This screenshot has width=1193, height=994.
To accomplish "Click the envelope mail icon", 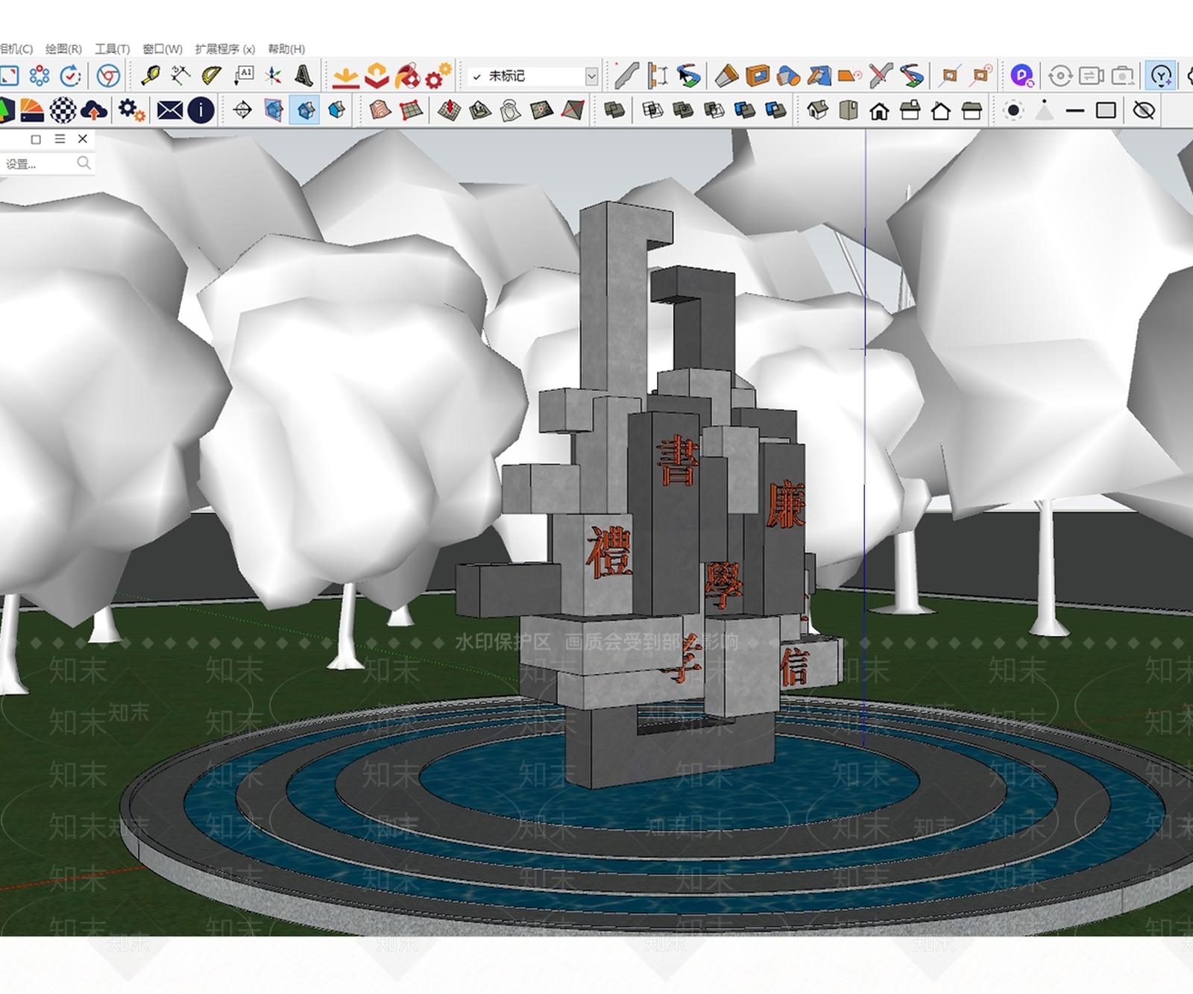I will [x=170, y=110].
